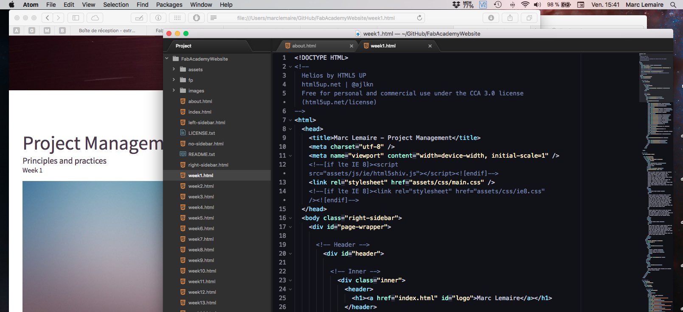
Task: Click the Bluetooth menu bar icon
Action: 512,5
